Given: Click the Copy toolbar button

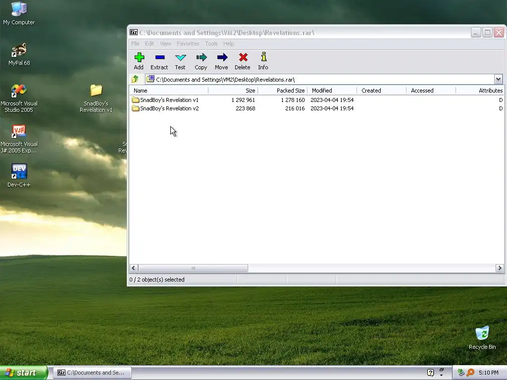Looking at the screenshot, I should coord(201,61).
